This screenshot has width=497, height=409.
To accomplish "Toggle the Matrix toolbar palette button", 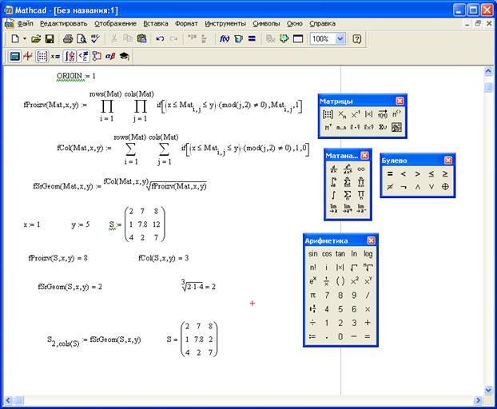I will coord(42,57).
